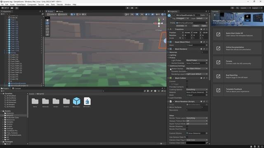Toggle scene lighting lightbulb icon
Image resolution: width=264 pixels, height=148 pixels.
click(x=137, y=14)
